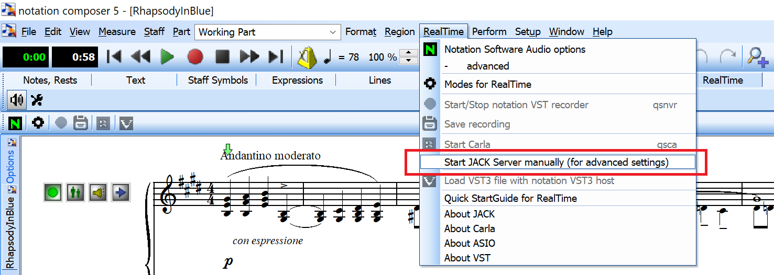
Task: Click the black square stop button
Action: coord(223,57)
